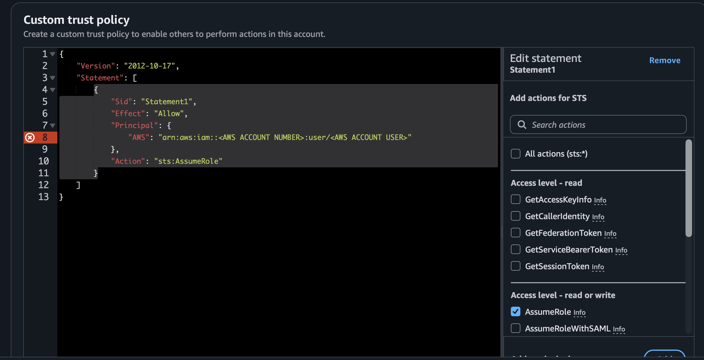Click the AWS principal ARN on line 8
Image resolution: width=704 pixels, height=360 pixels.
[x=285, y=138]
